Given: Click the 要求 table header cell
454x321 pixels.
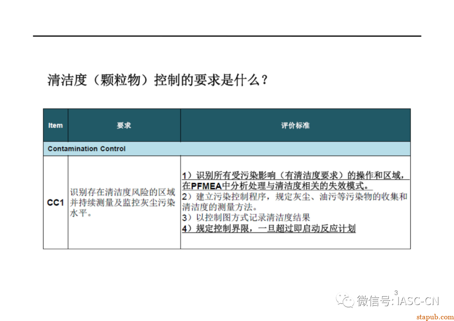Looking at the screenshot, I should click(x=125, y=125).
